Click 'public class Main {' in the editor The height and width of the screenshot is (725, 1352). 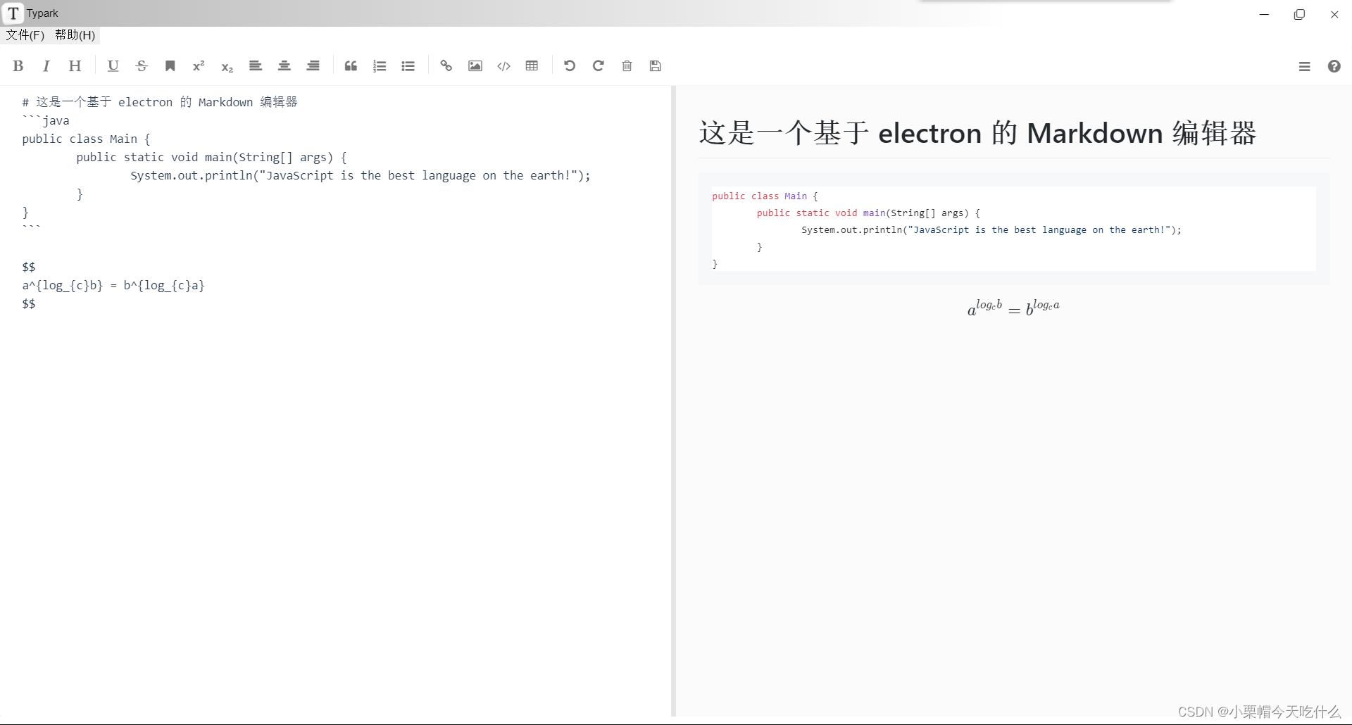[86, 139]
